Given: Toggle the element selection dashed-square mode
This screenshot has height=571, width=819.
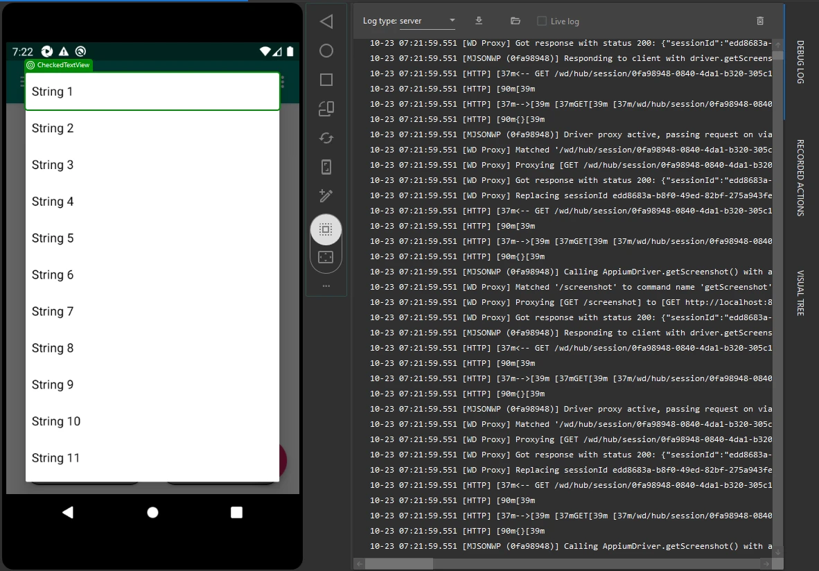Looking at the screenshot, I should pos(326,229).
